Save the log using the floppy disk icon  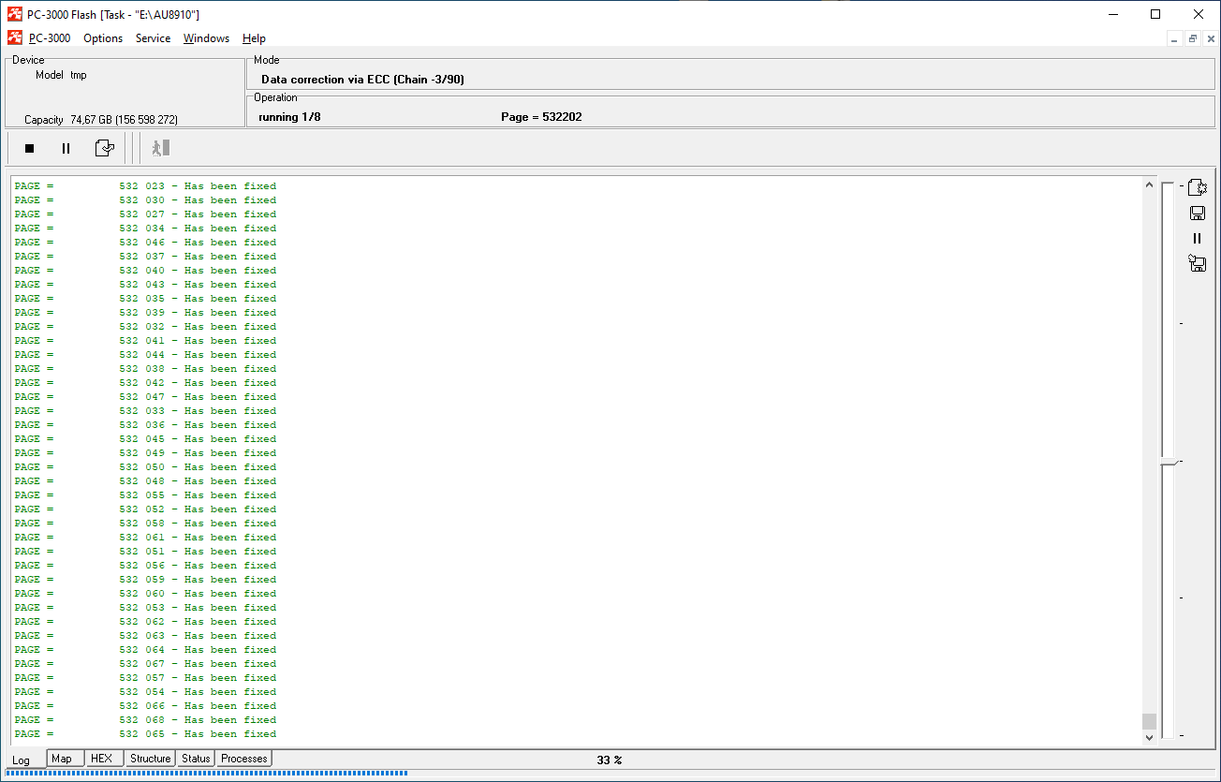click(x=1197, y=213)
